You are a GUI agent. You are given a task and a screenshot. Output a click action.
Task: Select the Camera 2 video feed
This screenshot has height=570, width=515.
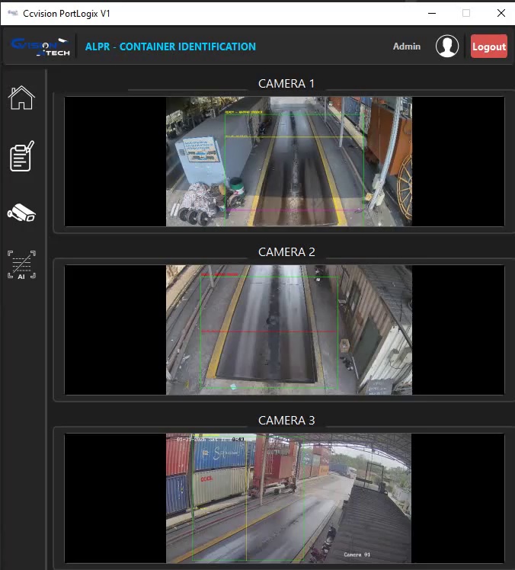point(285,330)
